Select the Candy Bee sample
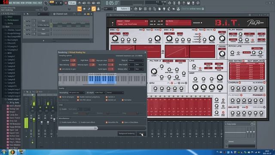 pos(13,115)
